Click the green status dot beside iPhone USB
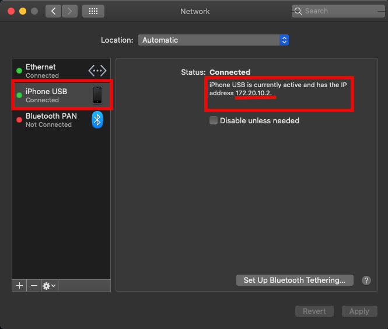 point(19,95)
